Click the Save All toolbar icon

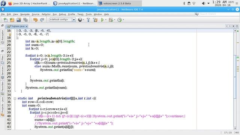pos(25,20)
